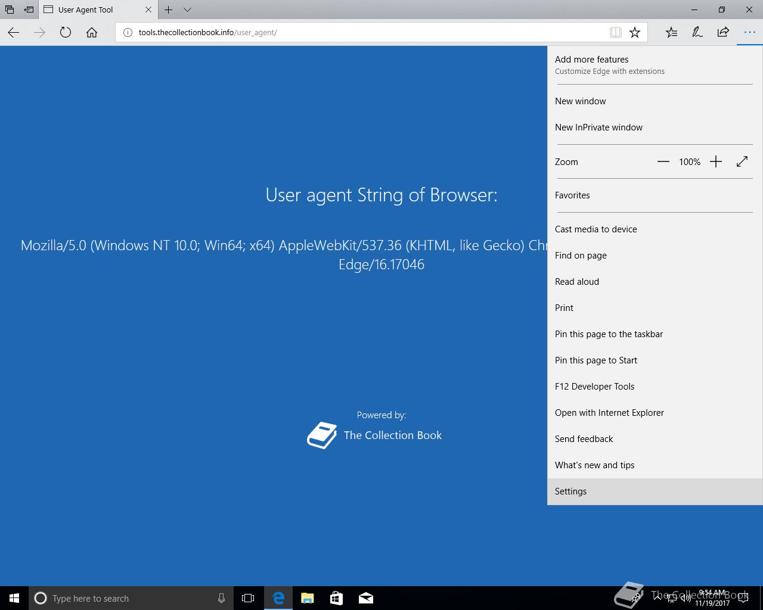Decrease zoom with the minus button
The height and width of the screenshot is (610, 763).
663,162
